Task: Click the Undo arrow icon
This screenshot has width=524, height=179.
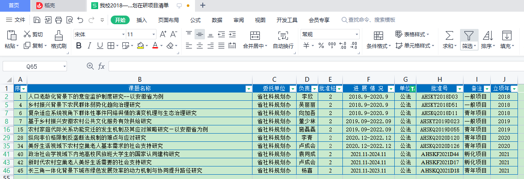Action: 80,20
